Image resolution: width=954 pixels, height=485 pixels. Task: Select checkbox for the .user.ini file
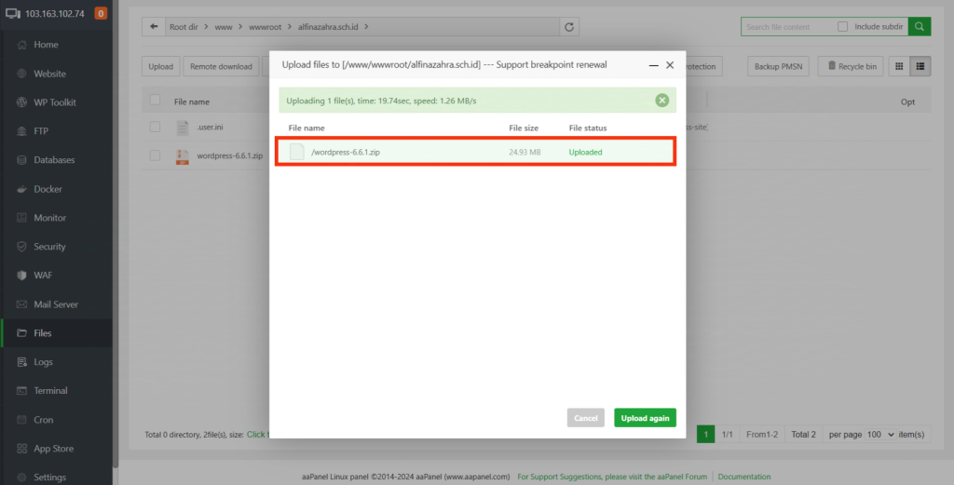coord(155,127)
